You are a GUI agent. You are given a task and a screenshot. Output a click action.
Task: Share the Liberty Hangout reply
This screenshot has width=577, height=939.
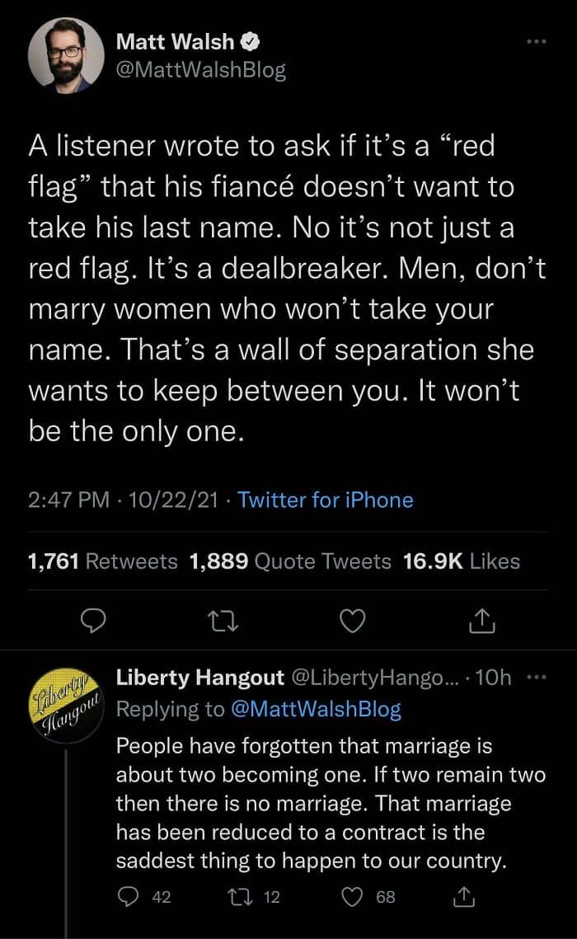[x=465, y=897]
